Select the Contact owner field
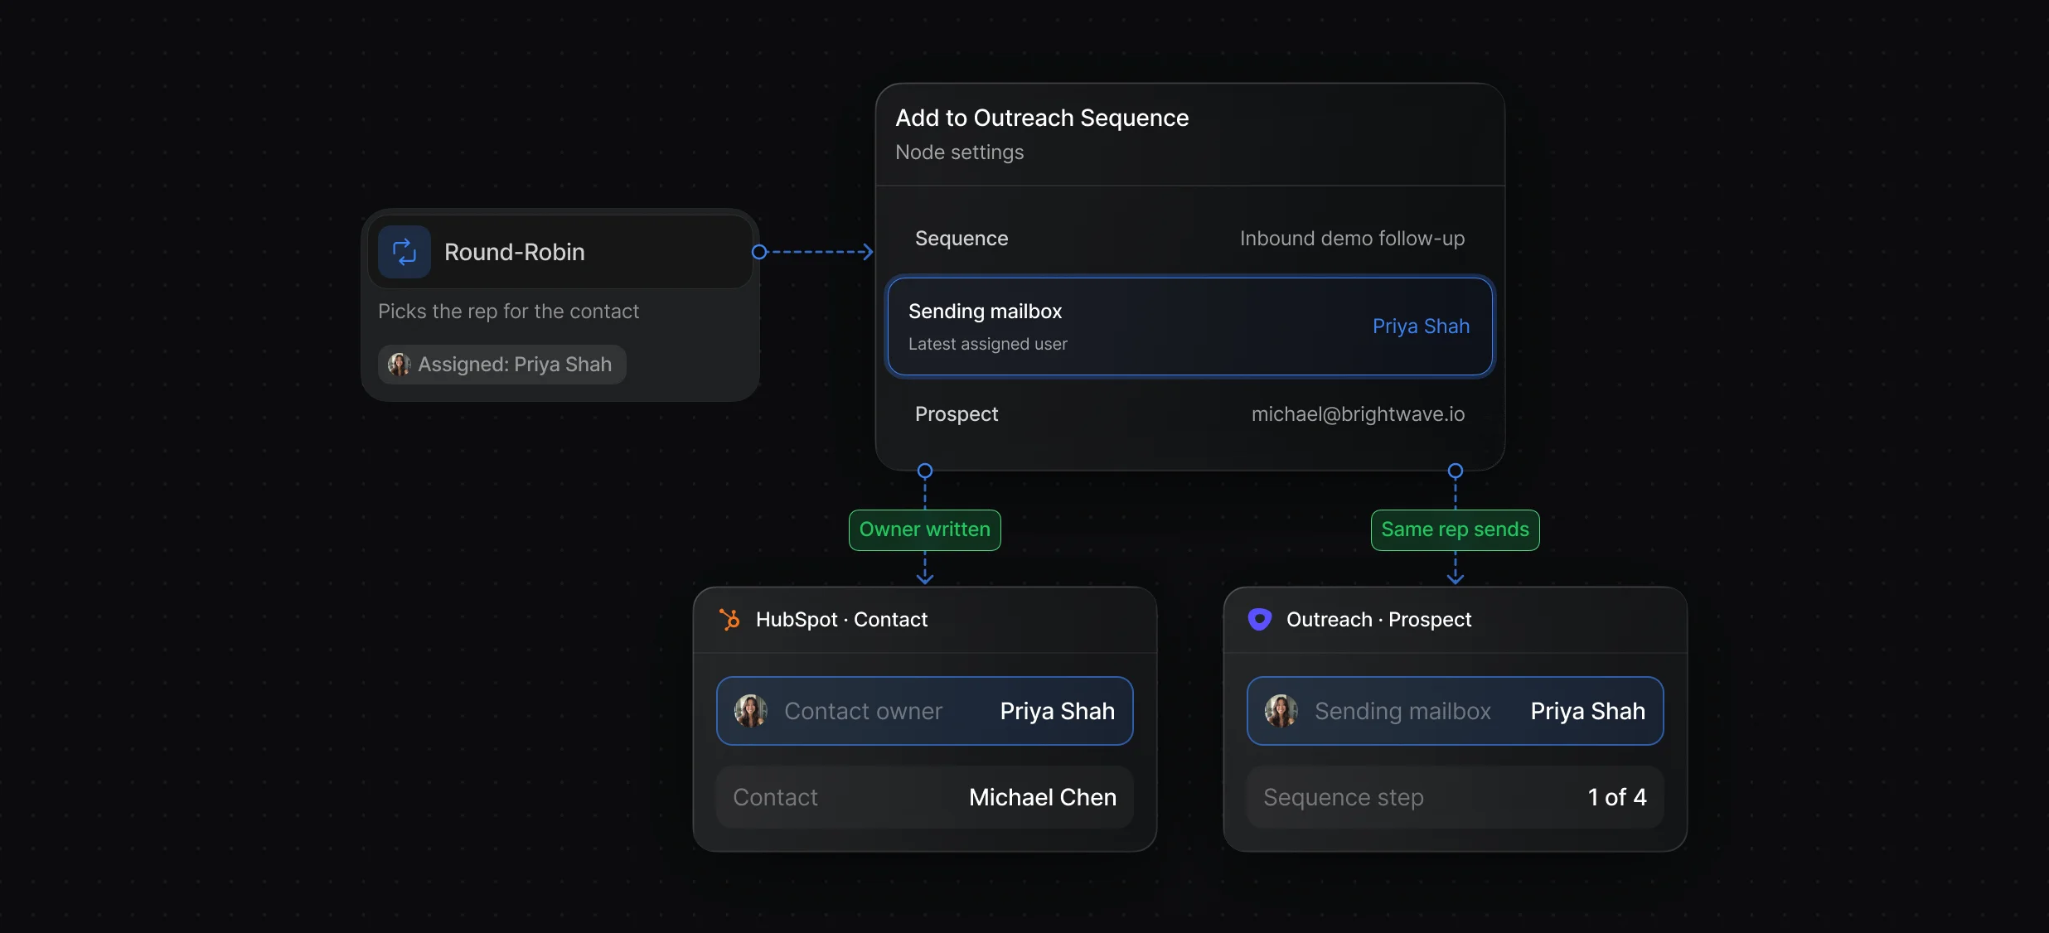Screen dimensions: 2049x933 [x=925, y=711]
